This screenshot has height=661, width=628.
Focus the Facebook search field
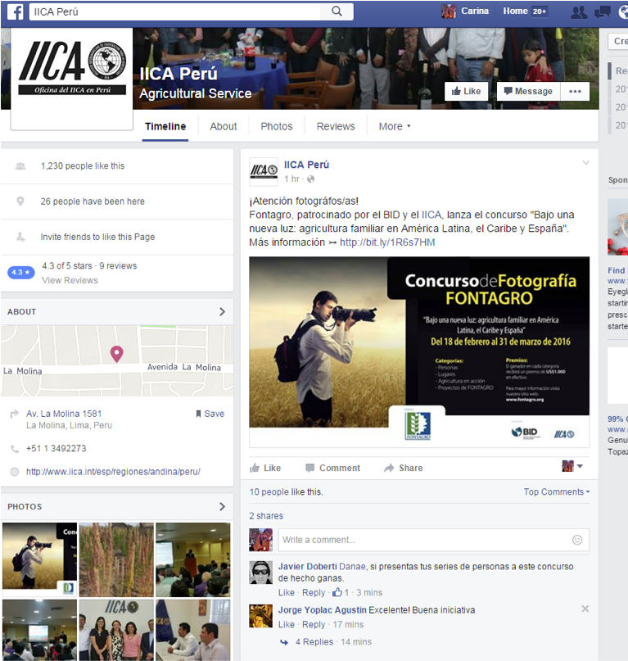click(x=175, y=11)
